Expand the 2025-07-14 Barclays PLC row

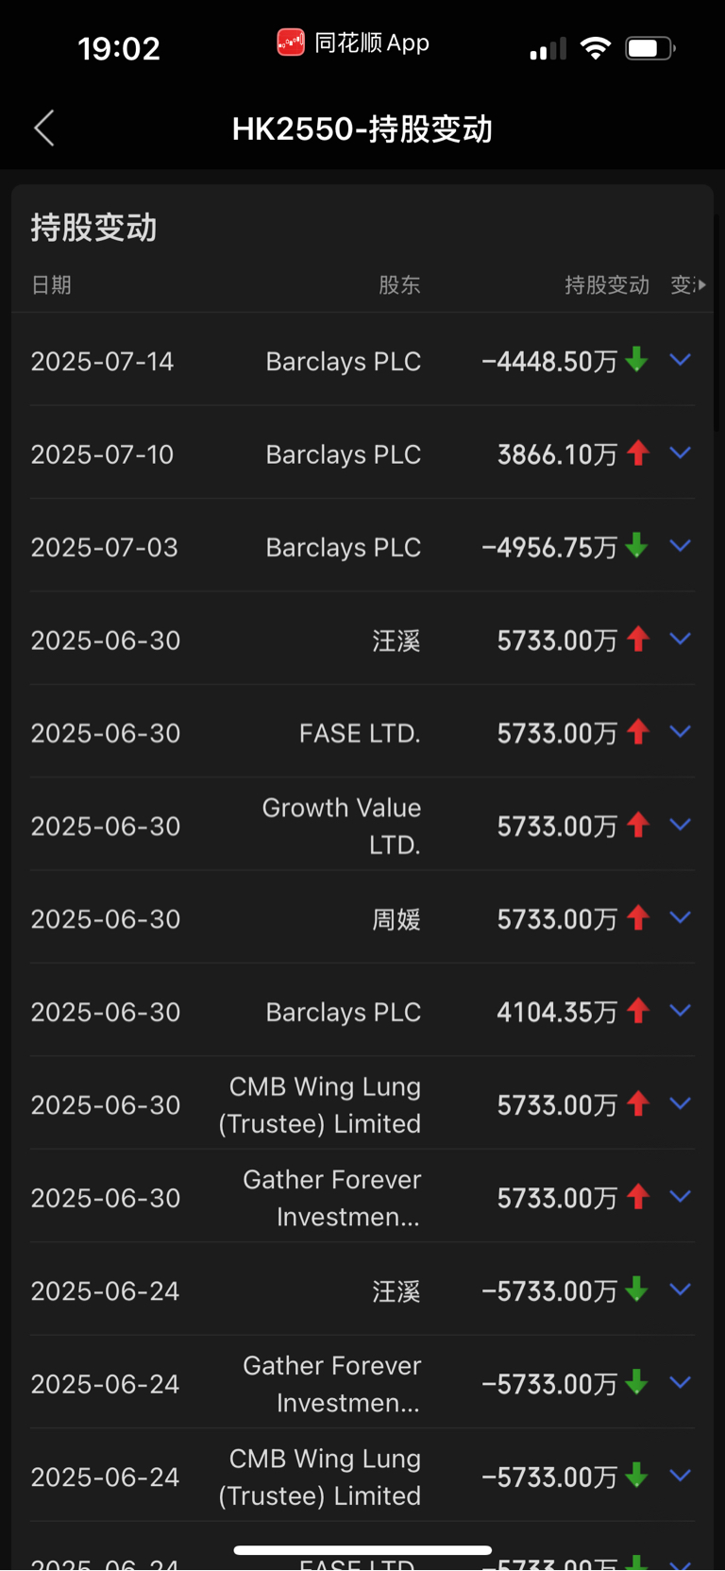coord(681,360)
